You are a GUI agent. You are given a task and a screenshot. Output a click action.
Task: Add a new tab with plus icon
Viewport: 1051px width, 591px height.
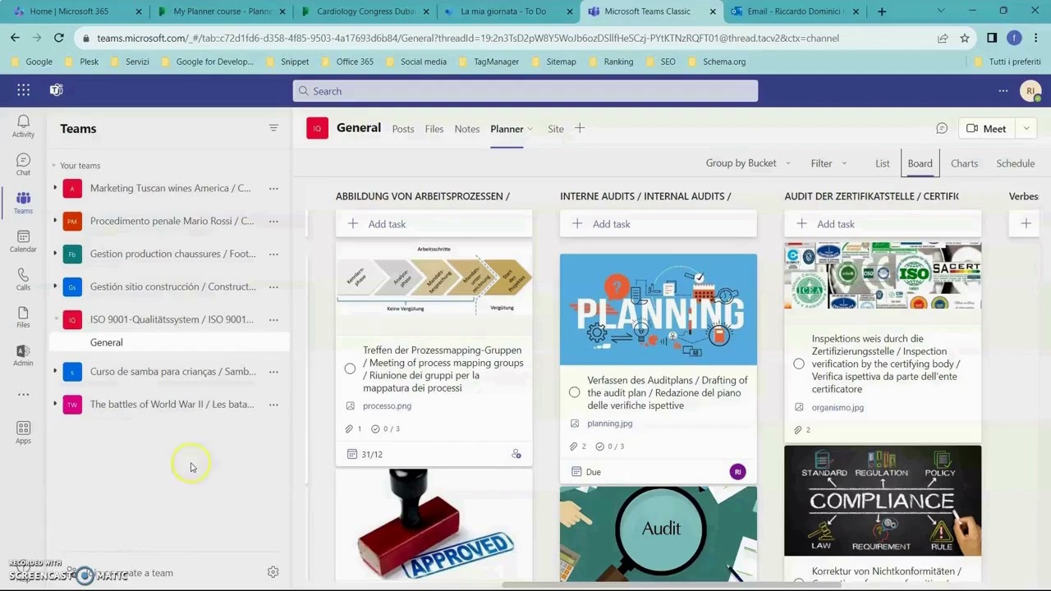point(580,128)
